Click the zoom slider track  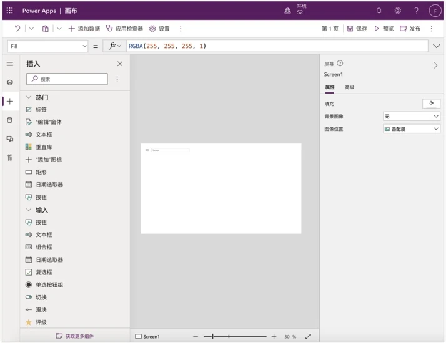tap(235, 337)
